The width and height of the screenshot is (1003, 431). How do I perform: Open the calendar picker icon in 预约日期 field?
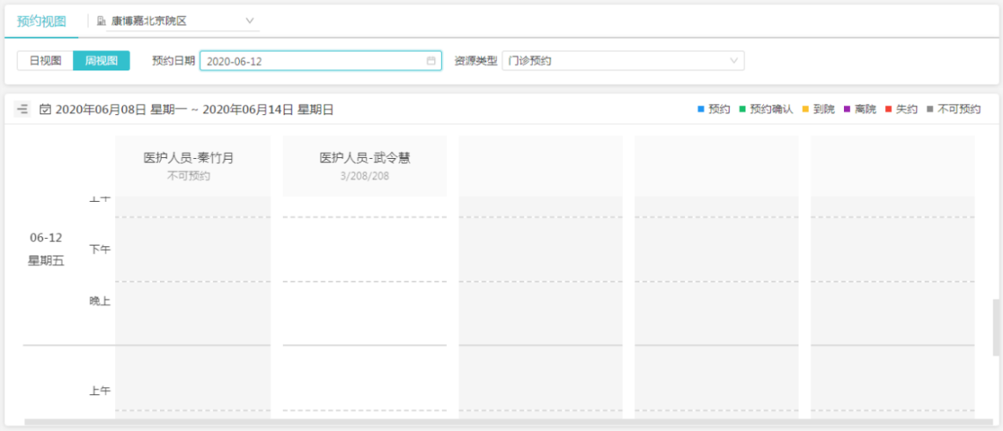(431, 61)
